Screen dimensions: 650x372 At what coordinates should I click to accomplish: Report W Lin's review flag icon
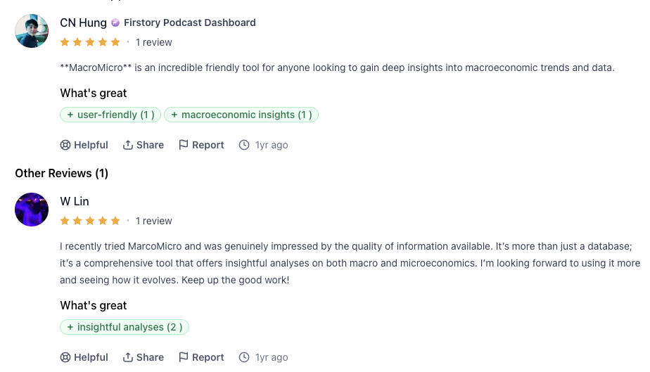[184, 357]
